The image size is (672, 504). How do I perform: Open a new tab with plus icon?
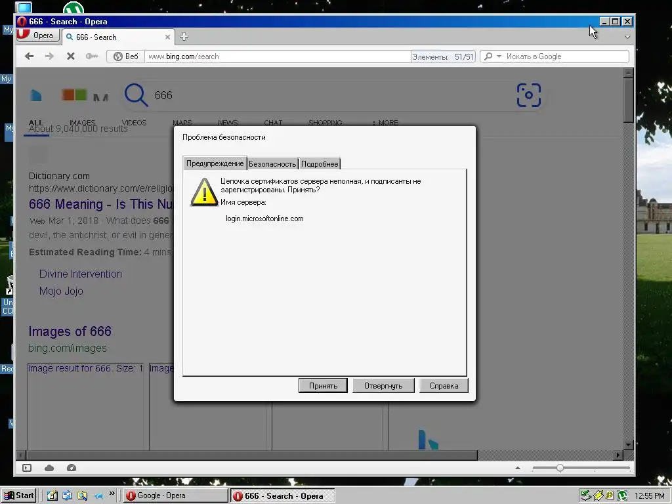pyautogui.click(x=184, y=37)
